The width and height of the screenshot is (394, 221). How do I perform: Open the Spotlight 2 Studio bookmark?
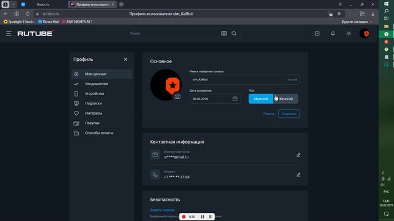pos(19,22)
